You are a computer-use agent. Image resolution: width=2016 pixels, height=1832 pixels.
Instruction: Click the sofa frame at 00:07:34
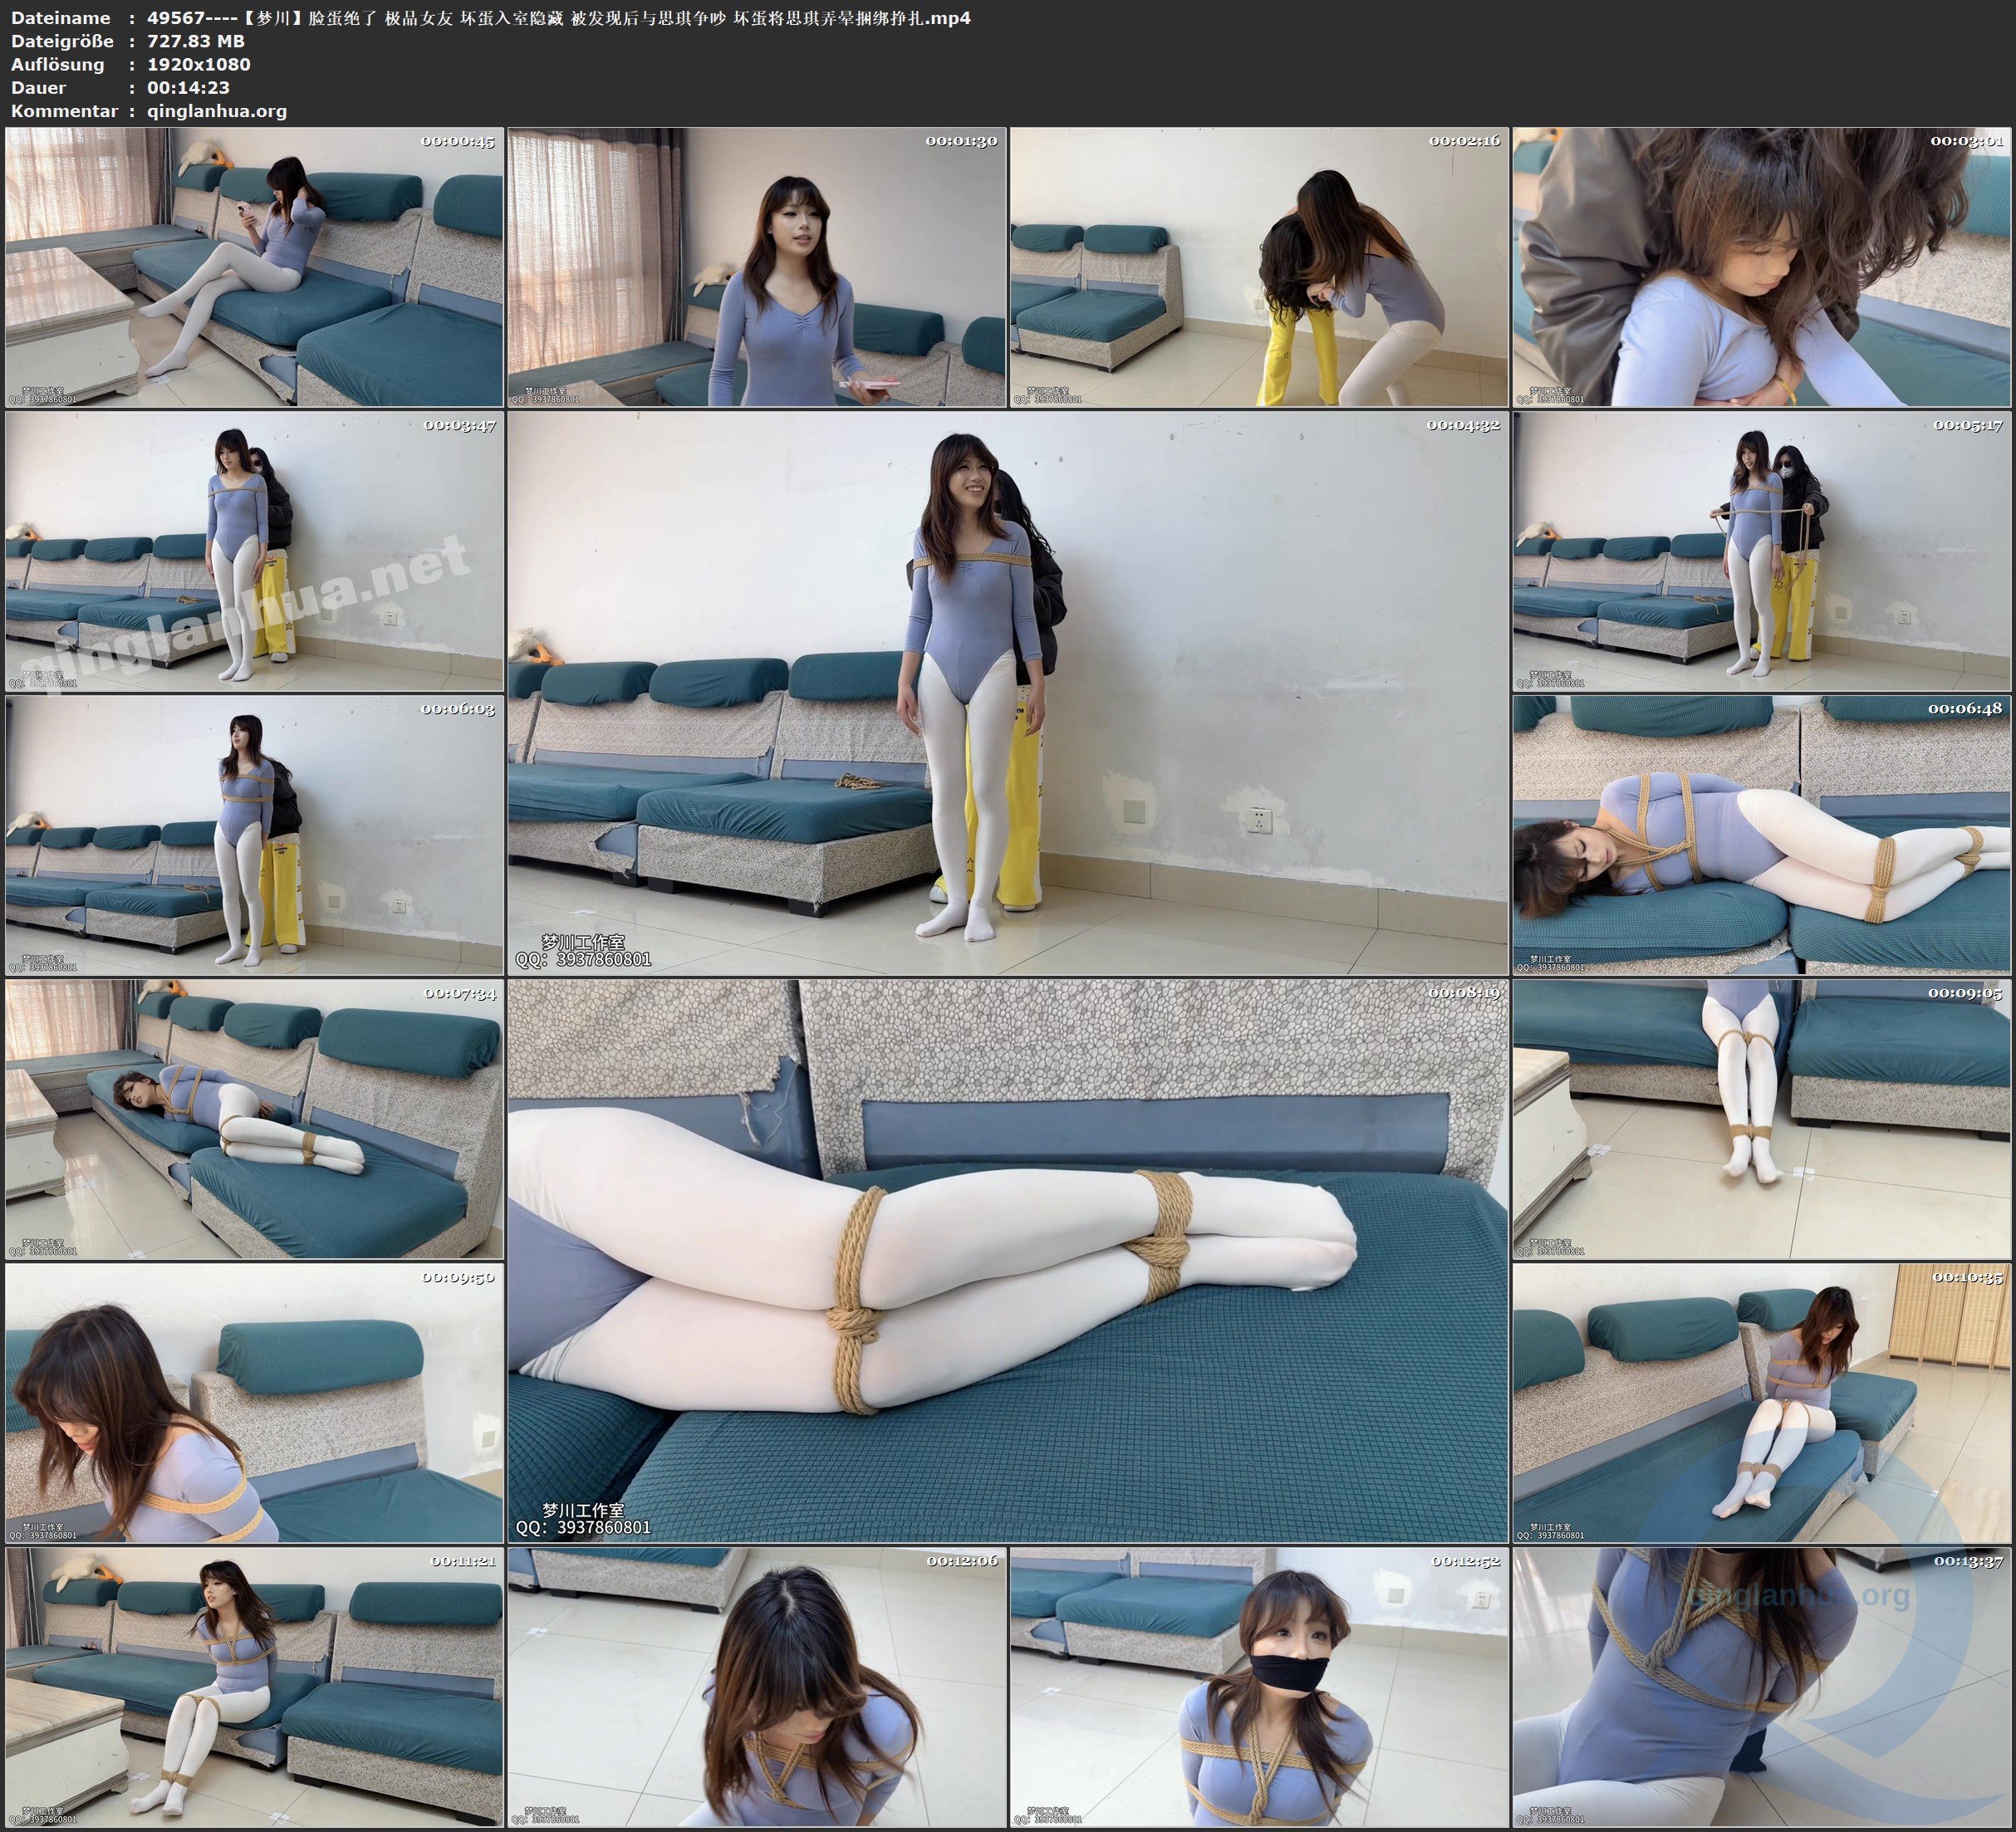coord(254,1118)
